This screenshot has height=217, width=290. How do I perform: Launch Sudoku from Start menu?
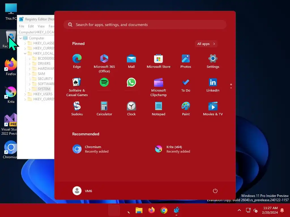click(x=77, y=108)
